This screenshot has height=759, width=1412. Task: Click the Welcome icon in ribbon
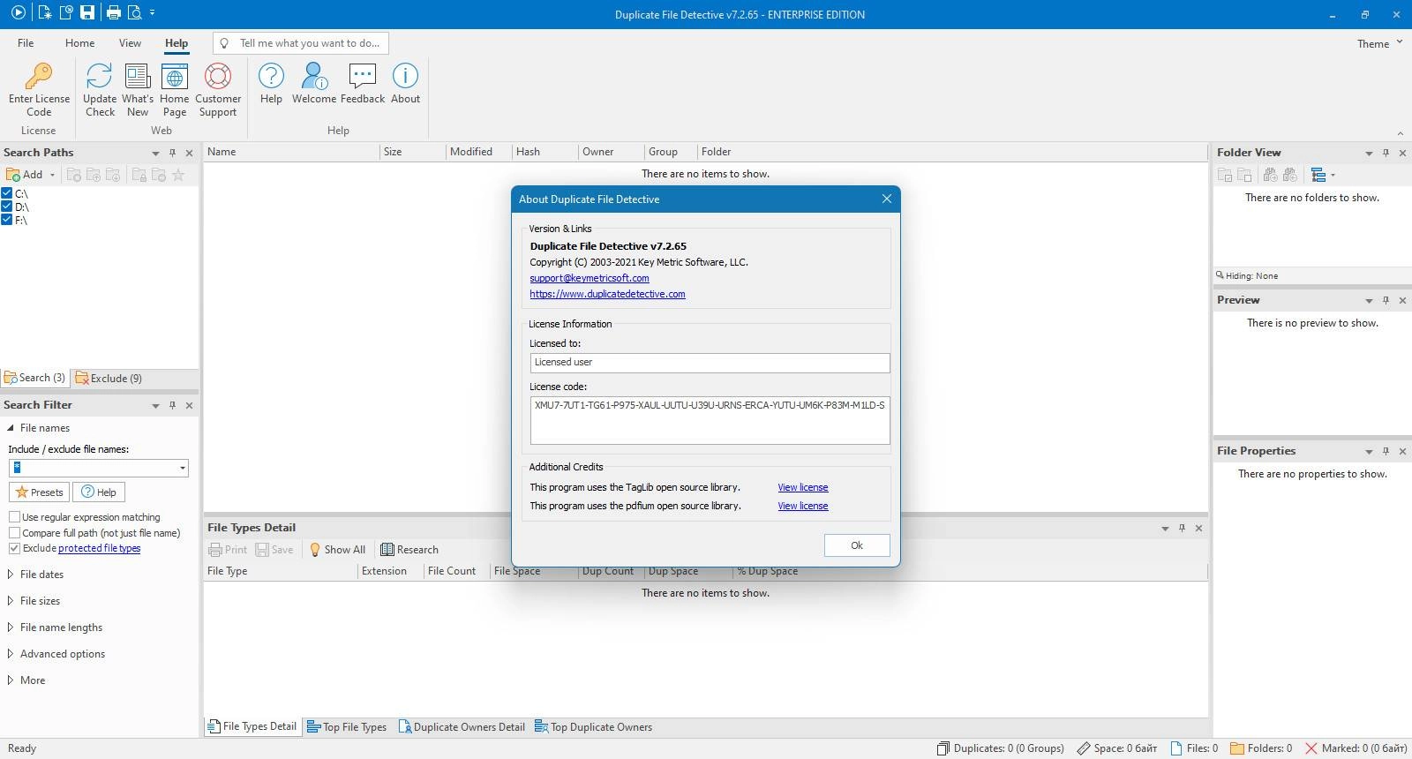click(x=314, y=84)
